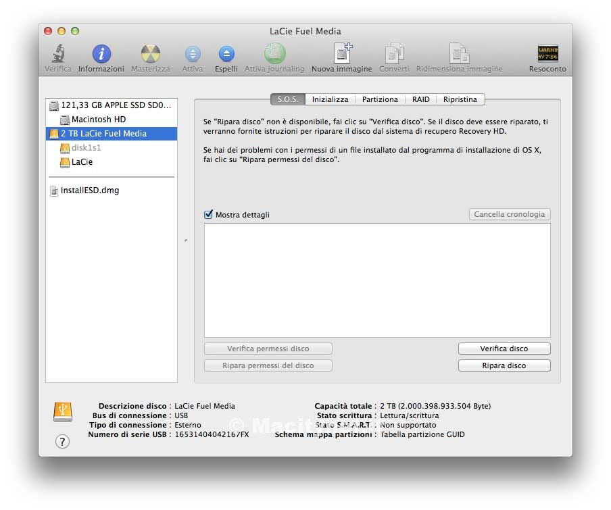
Task: Click the sidebar split divider handle
Action: (x=186, y=240)
